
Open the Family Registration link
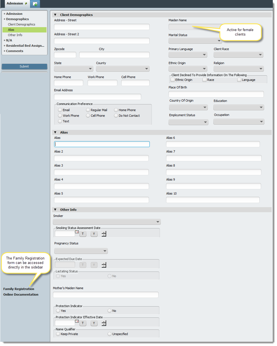(19, 289)
